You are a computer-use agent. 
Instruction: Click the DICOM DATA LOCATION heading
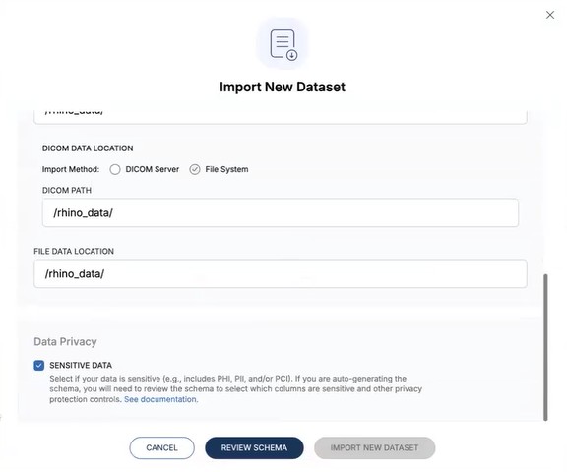click(88, 148)
